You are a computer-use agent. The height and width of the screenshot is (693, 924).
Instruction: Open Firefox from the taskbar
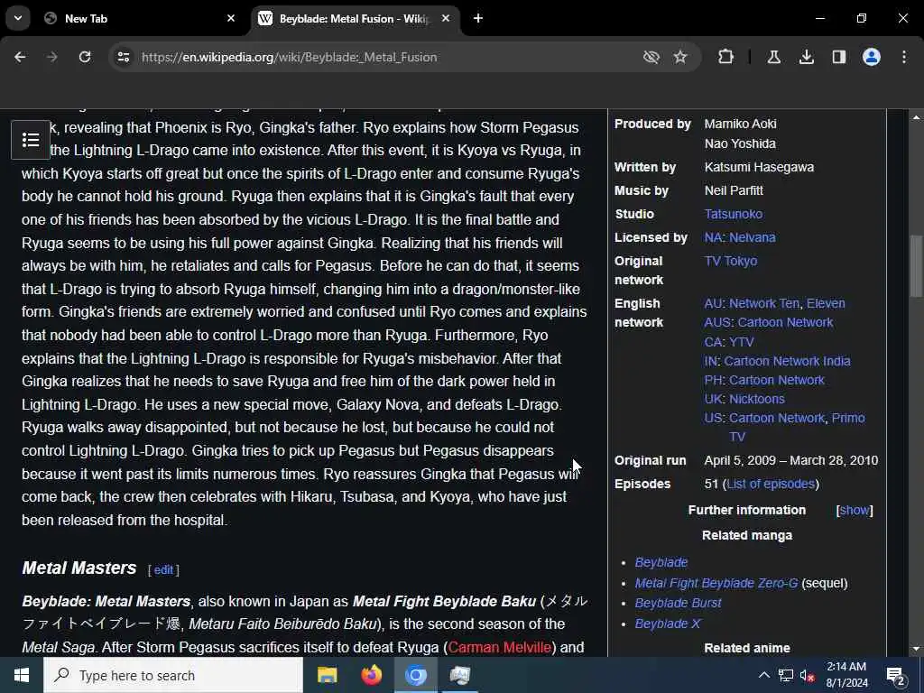point(371,675)
